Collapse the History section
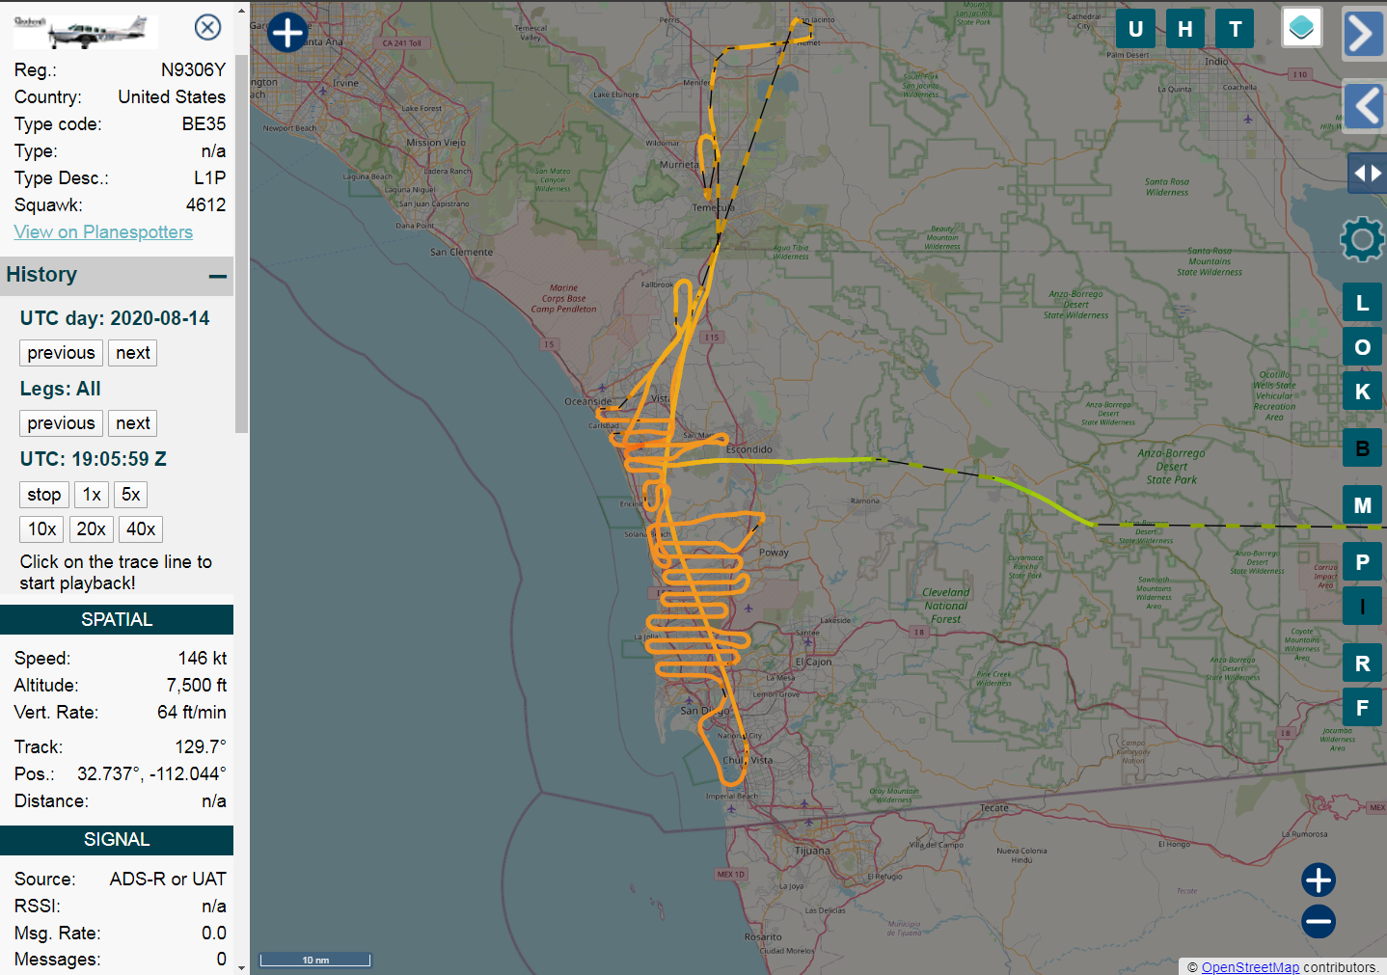The height and width of the screenshot is (975, 1387). point(218,277)
